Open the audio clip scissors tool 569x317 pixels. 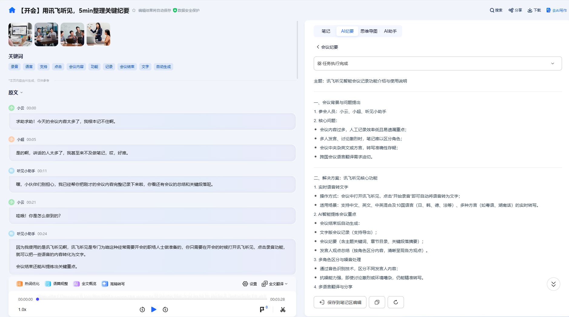[283, 309]
